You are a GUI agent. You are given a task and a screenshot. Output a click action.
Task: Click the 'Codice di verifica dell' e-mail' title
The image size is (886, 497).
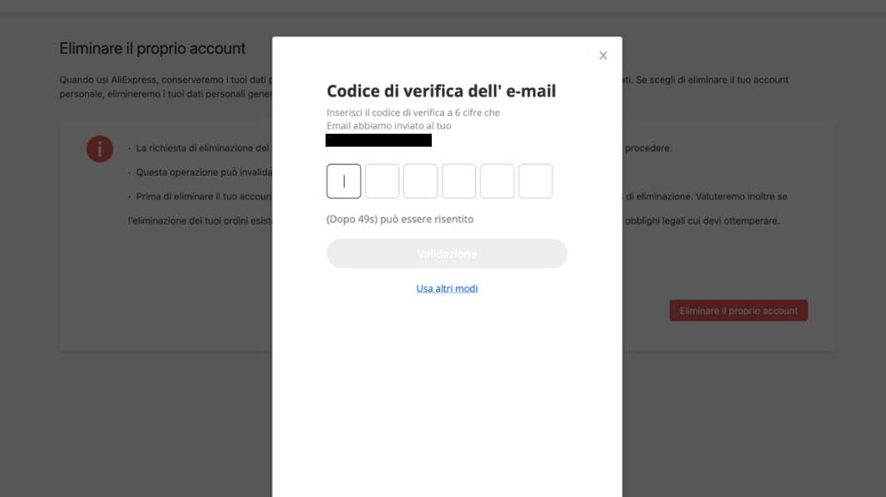point(441,91)
